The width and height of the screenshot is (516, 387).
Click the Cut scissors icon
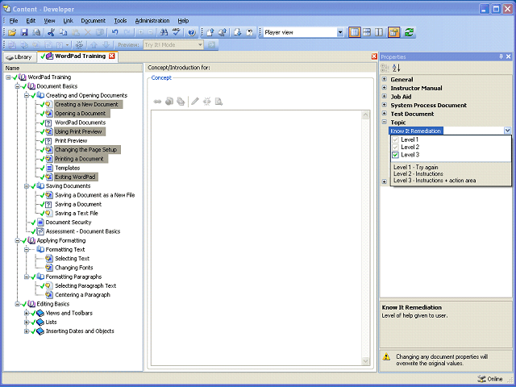click(x=51, y=32)
